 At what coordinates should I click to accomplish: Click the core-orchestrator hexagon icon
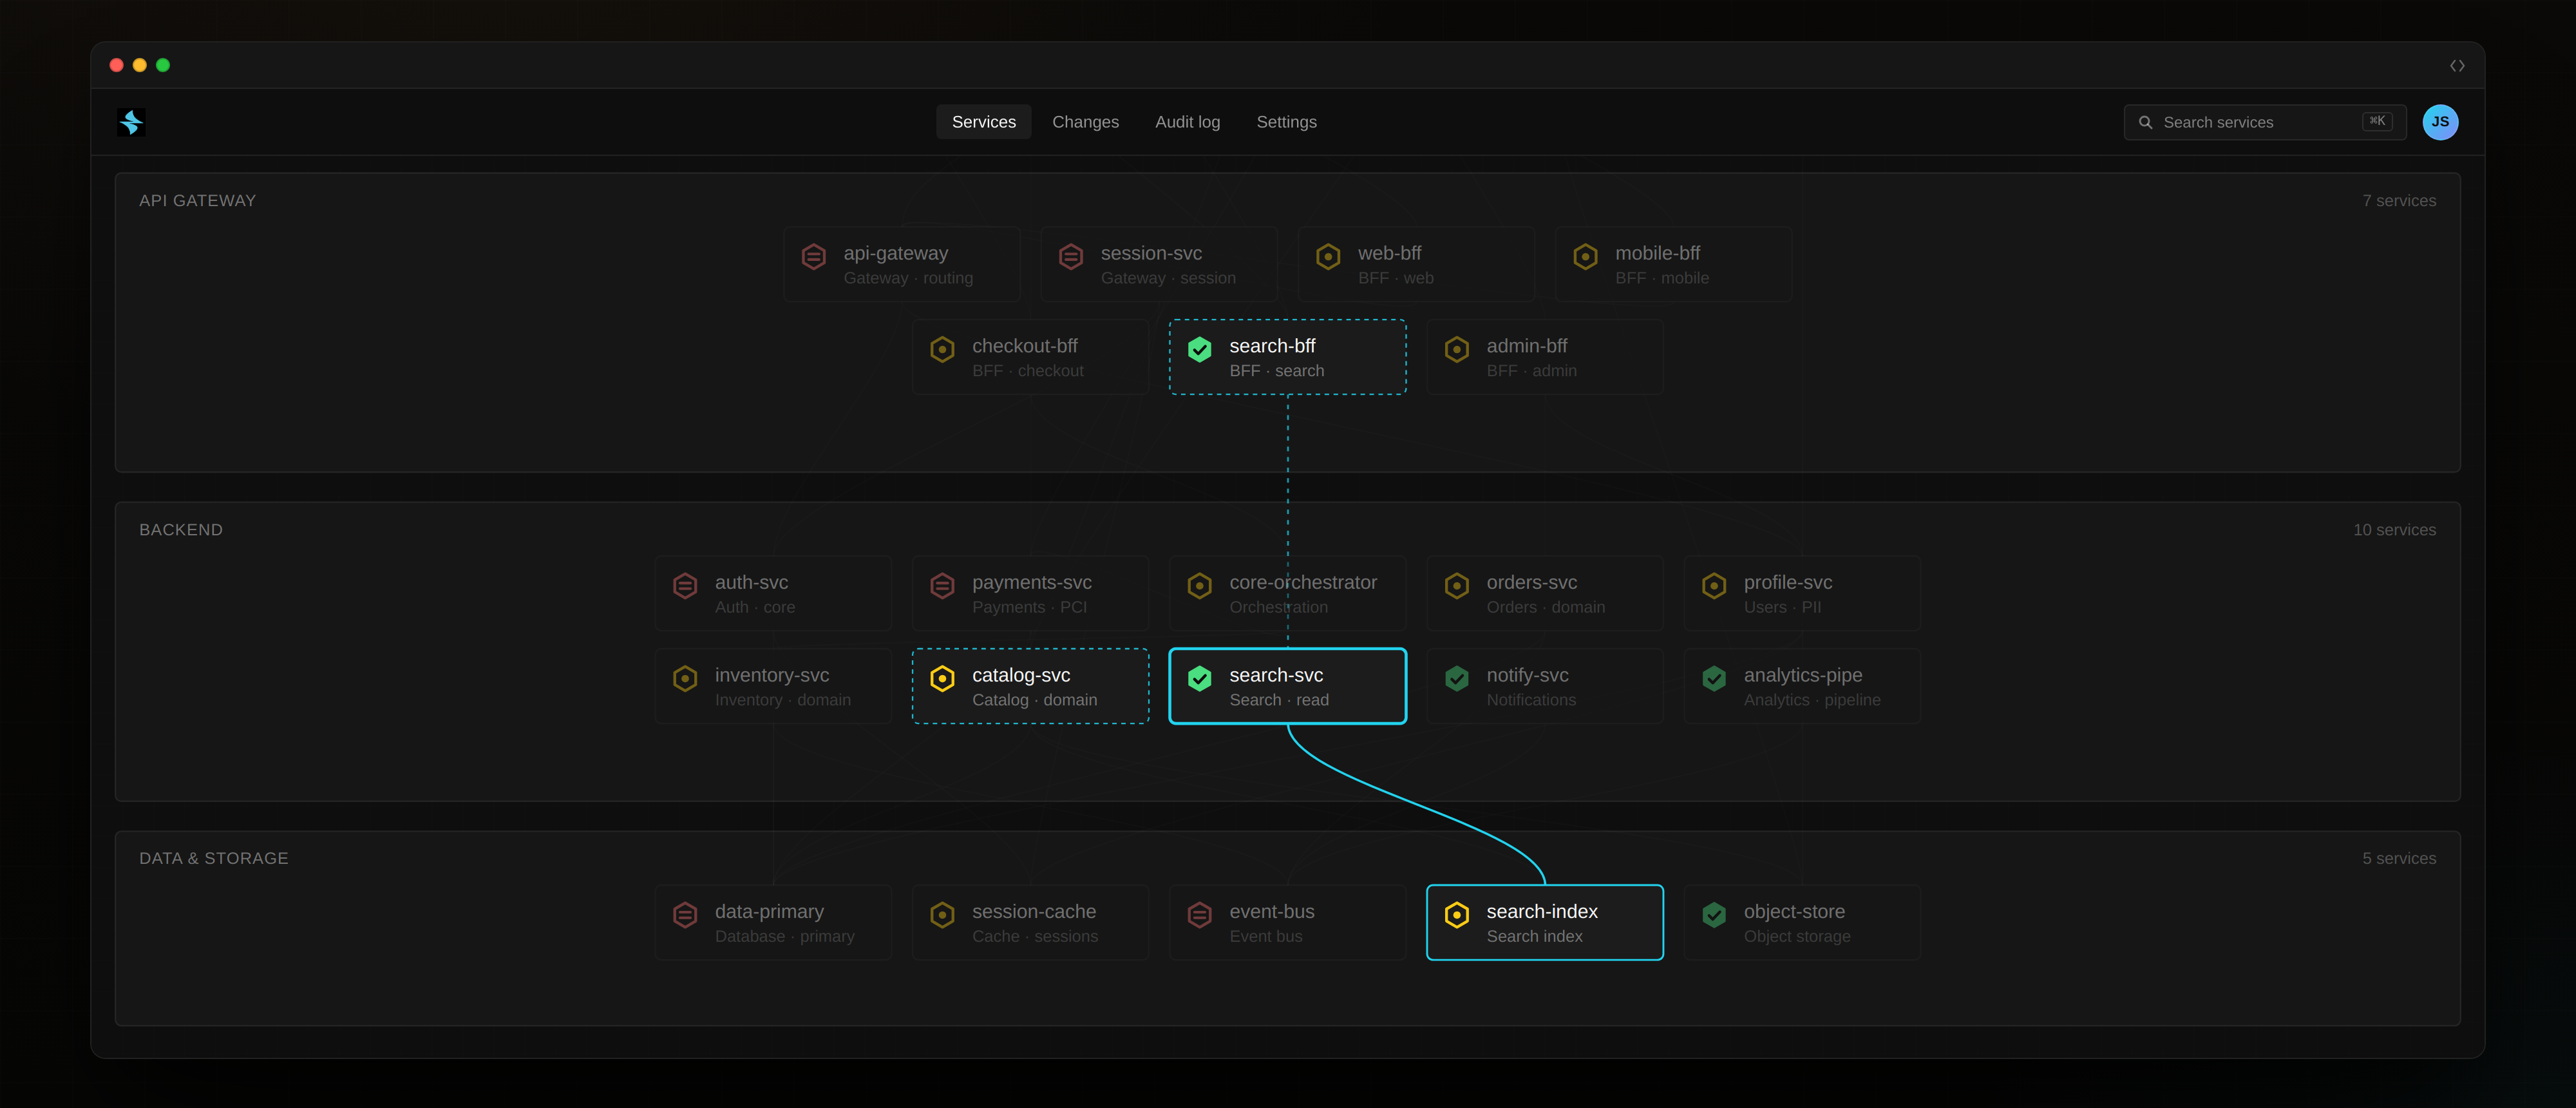(1200, 586)
